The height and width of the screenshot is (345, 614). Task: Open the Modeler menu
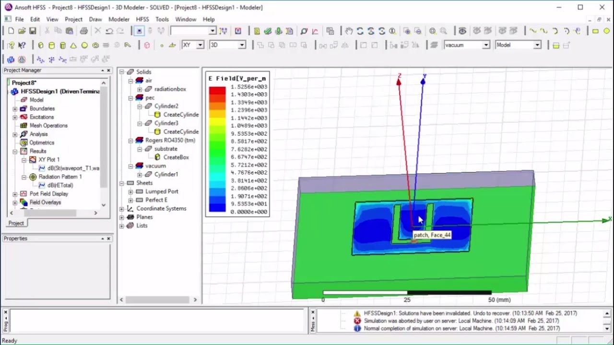[x=119, y=19]
